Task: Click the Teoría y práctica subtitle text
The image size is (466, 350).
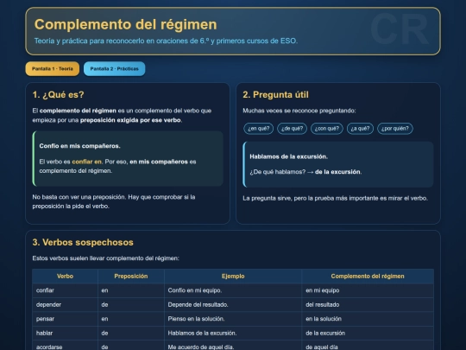Action: point(166,41)
